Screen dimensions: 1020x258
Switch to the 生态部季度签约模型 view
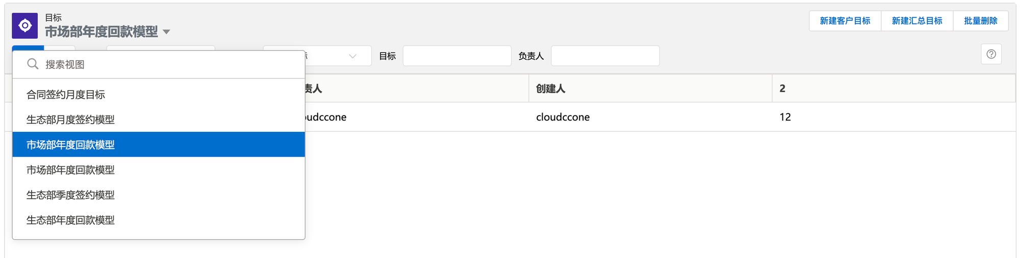point(70,195)
